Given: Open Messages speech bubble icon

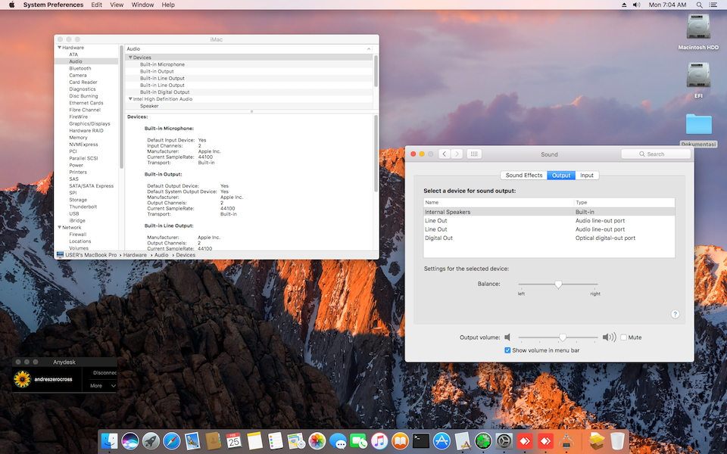Looking at the screenshot, I should (338, 441).
